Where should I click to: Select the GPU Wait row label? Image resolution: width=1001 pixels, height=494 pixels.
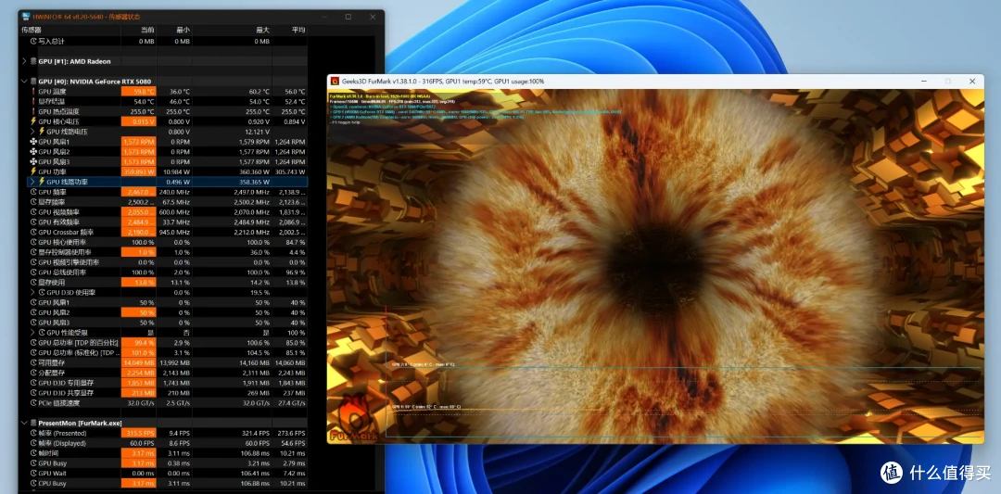[52, 473]
